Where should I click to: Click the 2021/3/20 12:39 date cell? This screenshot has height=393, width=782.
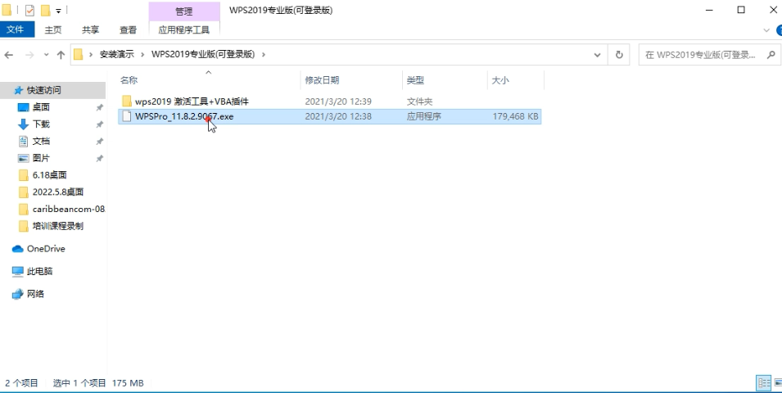click(338, 102)
